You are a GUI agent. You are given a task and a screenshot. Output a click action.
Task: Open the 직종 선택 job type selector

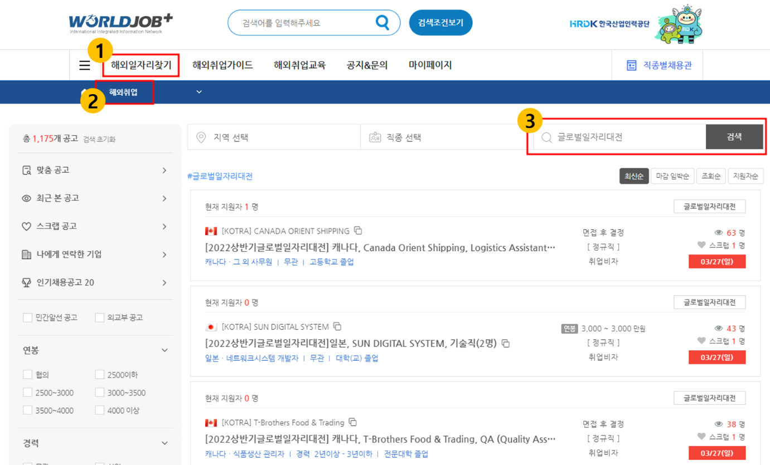(x=444, y=137)
